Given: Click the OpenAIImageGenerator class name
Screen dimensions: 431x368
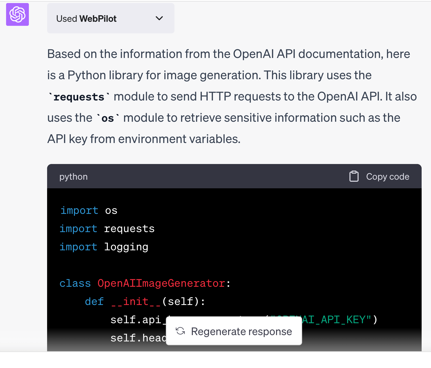Looking at the screenshot, I should pyautogui.click(x=161, y=283).
